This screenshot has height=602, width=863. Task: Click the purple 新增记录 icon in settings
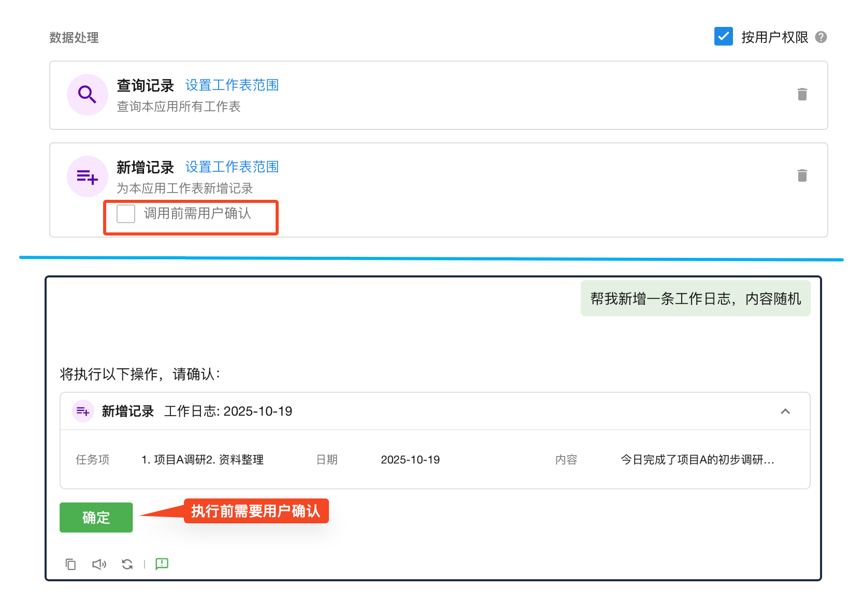(87, 177)
